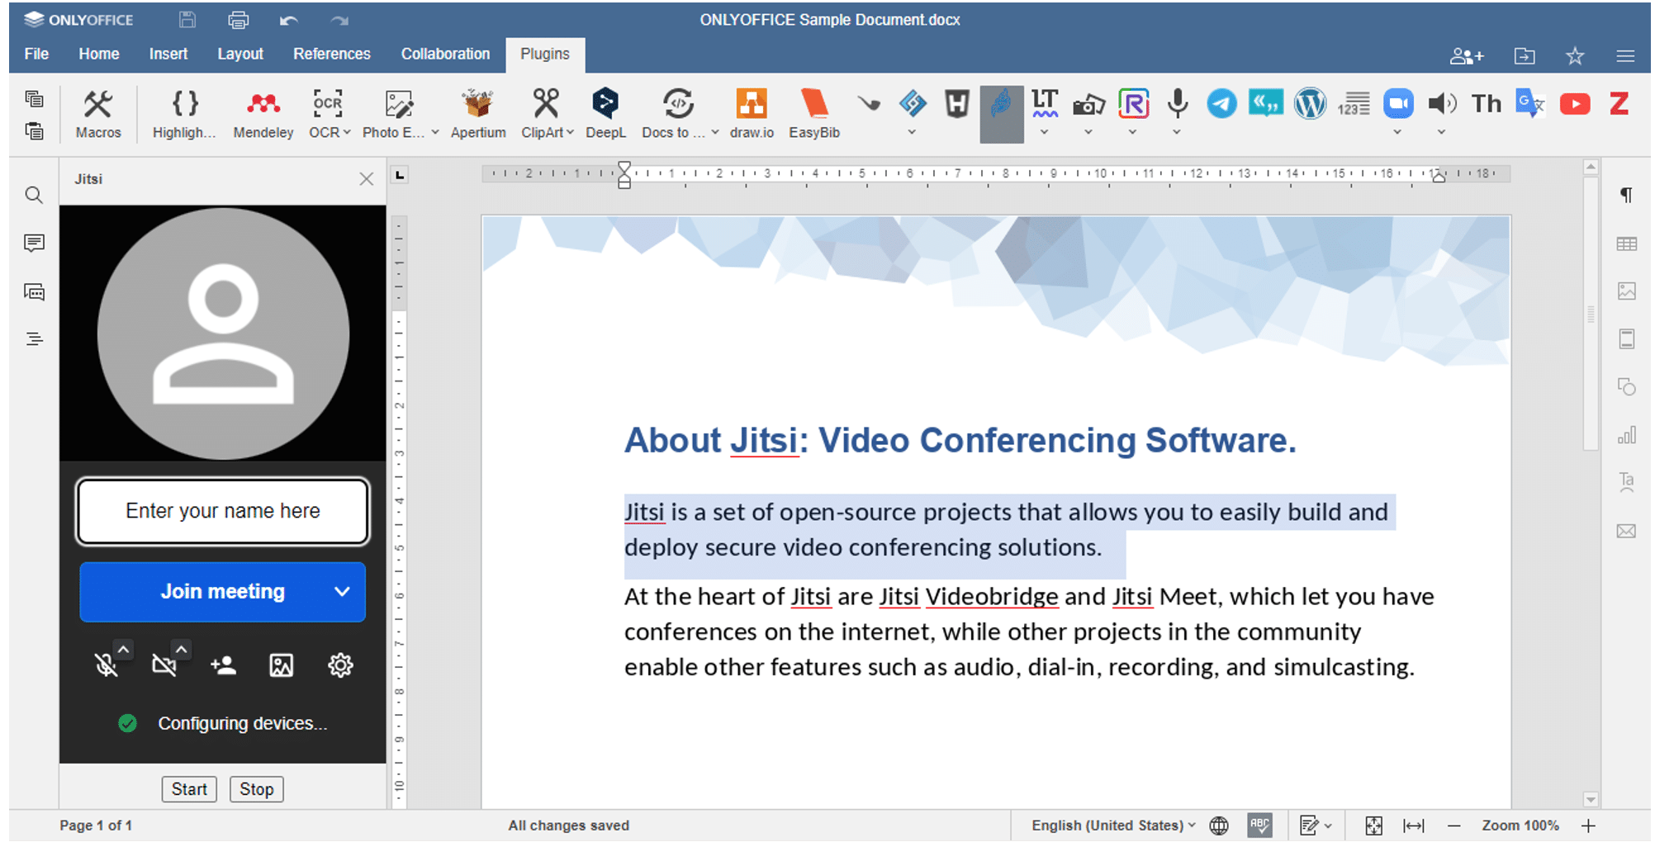Switch to the Collaboration tab
The width and height of the screenshot is (1655, 842).
click(445, 54)
